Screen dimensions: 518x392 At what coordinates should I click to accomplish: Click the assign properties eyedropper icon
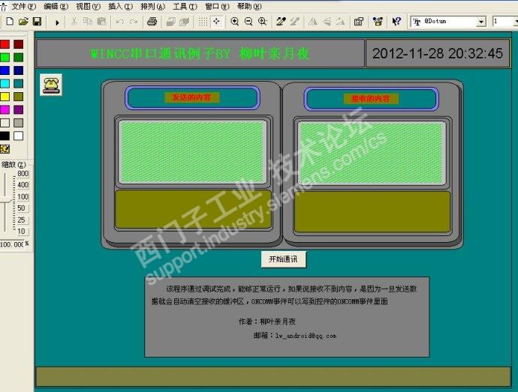pos(295,22)
